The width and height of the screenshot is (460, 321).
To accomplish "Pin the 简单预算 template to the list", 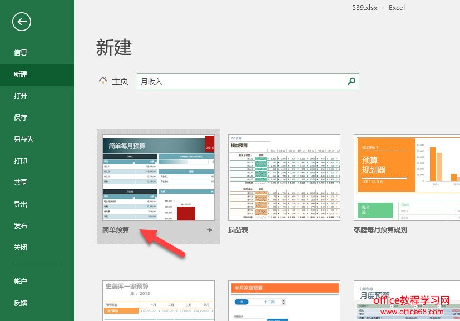I will coord(210,230).
